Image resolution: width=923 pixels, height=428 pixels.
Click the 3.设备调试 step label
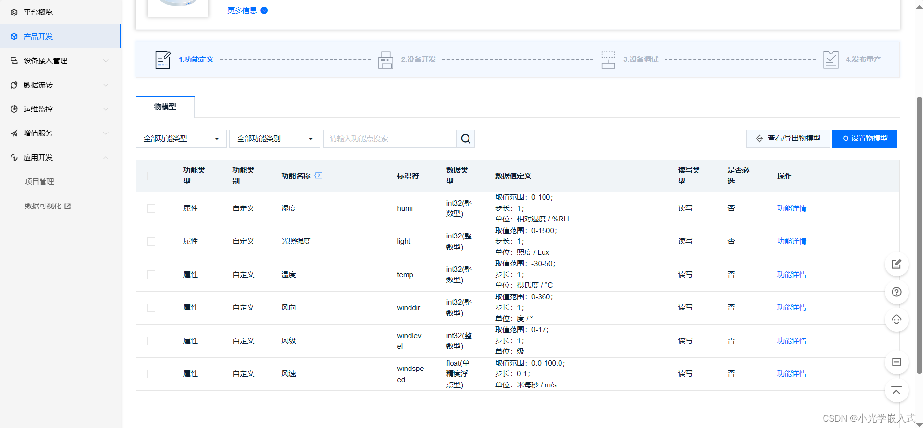641,59
